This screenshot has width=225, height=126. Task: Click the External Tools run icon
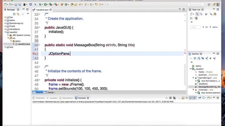pos(56,5)
